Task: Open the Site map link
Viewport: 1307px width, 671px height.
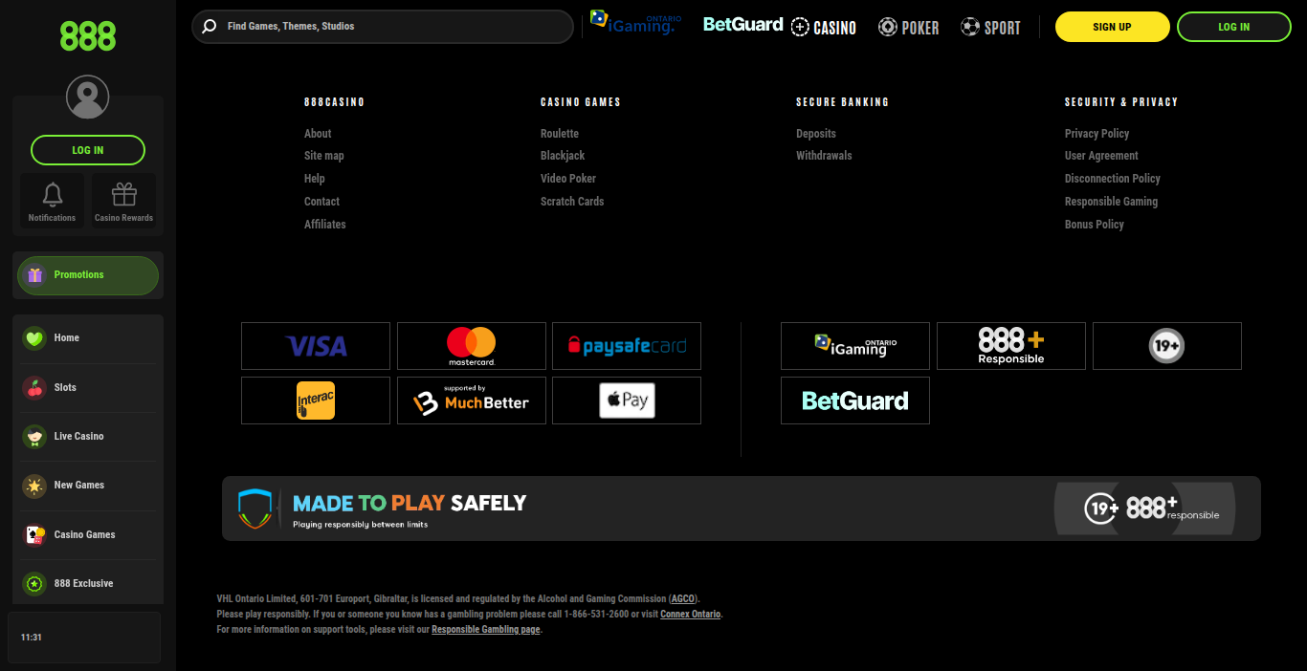Action: point(324,156)
